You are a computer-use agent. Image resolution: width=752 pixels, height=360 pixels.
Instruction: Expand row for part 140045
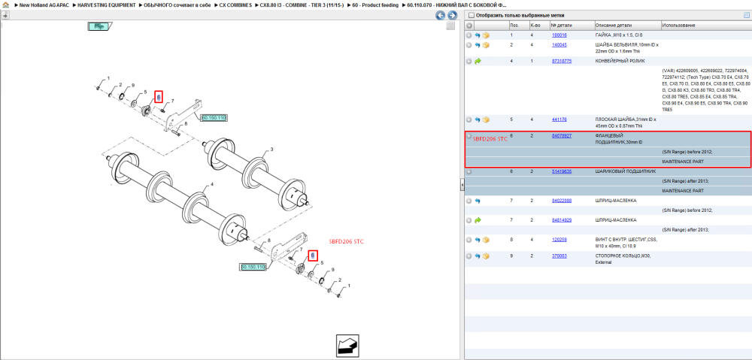469,45
